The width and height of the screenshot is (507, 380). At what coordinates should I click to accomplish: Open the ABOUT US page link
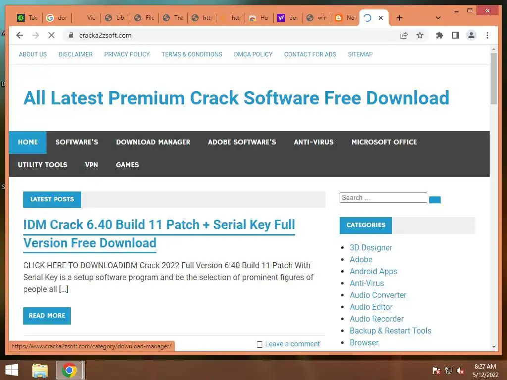(33, 54)
